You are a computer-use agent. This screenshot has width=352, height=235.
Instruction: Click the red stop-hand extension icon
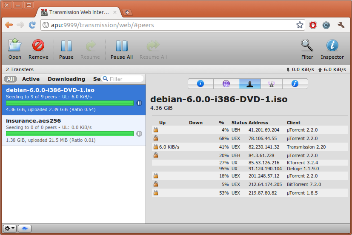click(313, 25)
